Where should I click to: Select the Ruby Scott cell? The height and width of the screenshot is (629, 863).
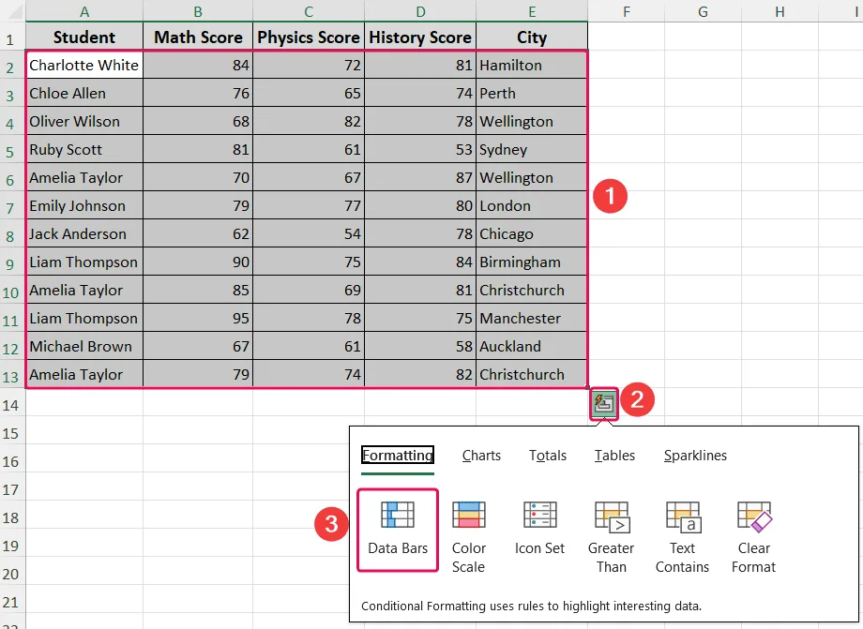click(84, 149)
